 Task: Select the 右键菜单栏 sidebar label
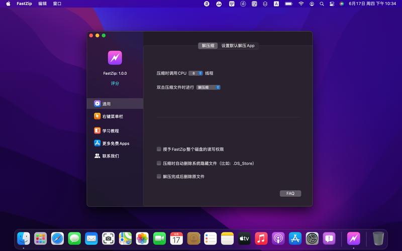pyautogui.click(x=113, y=116)
